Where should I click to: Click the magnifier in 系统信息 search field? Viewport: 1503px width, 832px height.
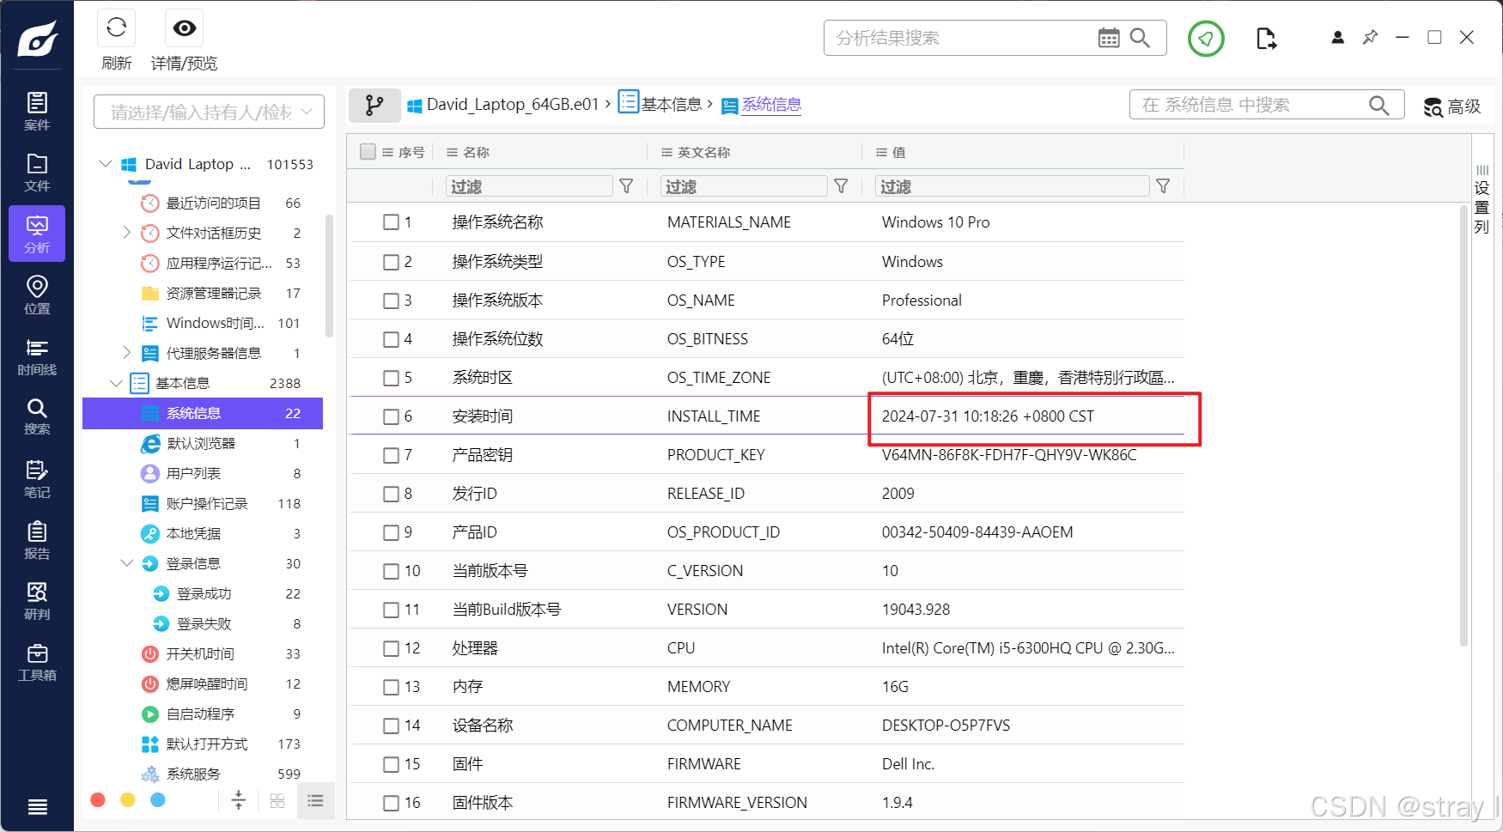[x=1378, y=105]
